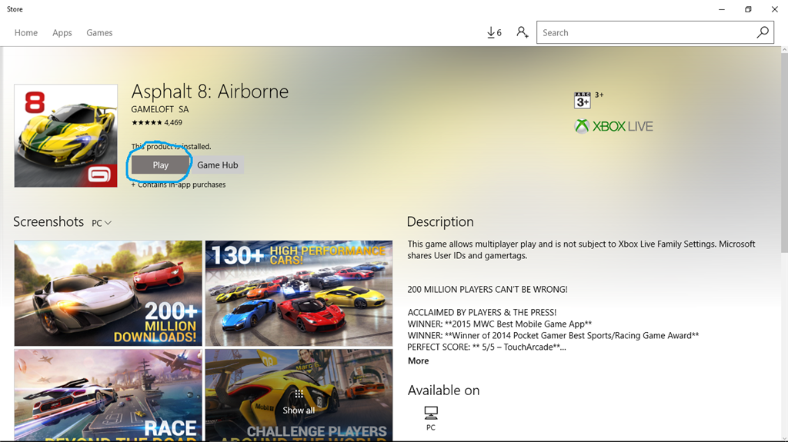Switch to the Games tab

click(x=99, y=32)
